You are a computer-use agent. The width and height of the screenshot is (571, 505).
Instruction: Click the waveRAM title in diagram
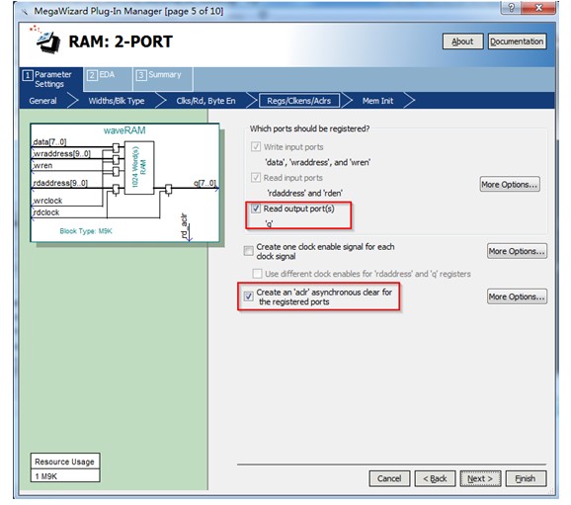124,130
